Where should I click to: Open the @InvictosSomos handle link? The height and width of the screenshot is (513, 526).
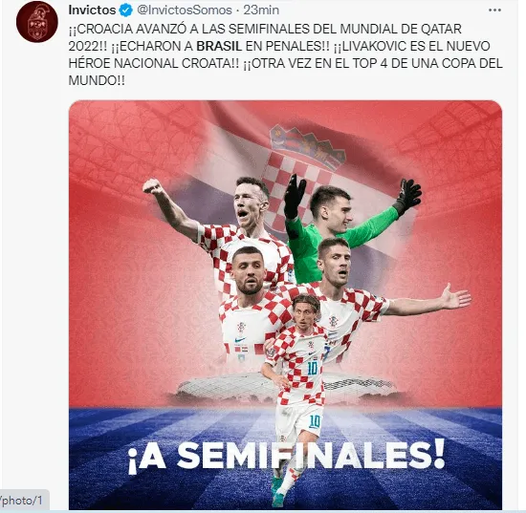point(185,11)
